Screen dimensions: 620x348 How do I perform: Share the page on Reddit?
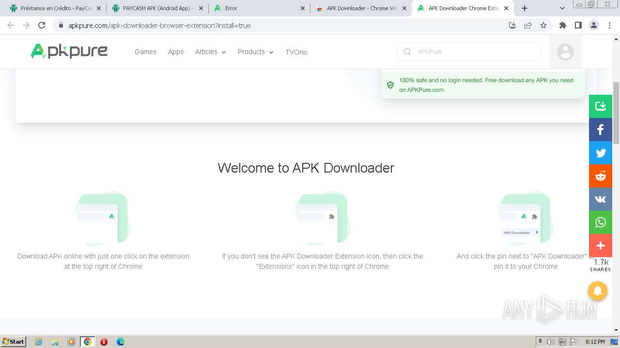601,176
